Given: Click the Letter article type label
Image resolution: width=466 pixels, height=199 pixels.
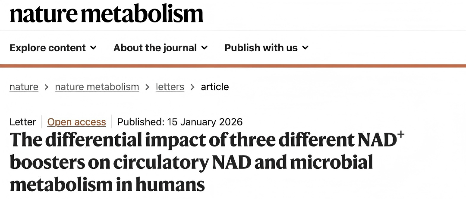Looking at the screenshot, I should pyautogui.click(x=23, y=122).
